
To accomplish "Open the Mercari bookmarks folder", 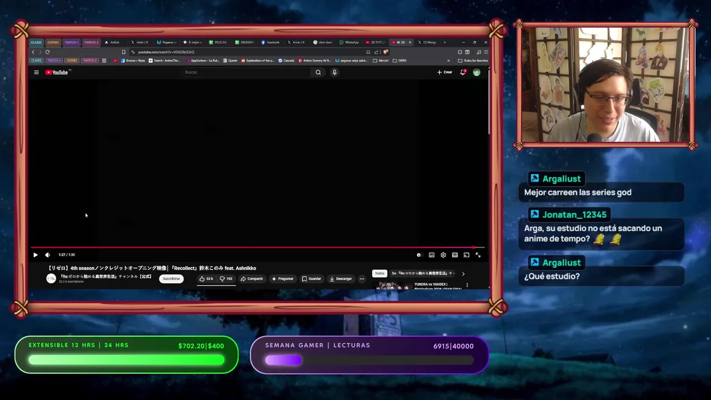I will (x=381, y=61).
